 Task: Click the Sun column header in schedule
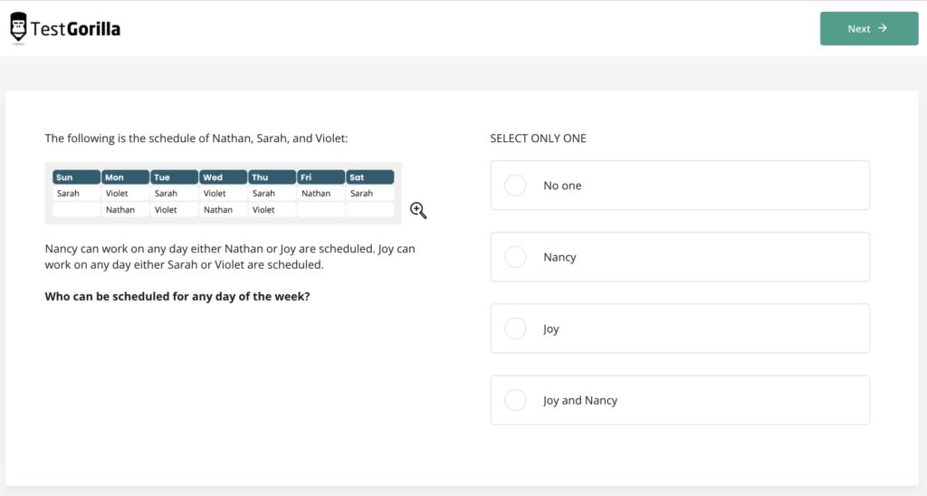[x=76, y=177]
